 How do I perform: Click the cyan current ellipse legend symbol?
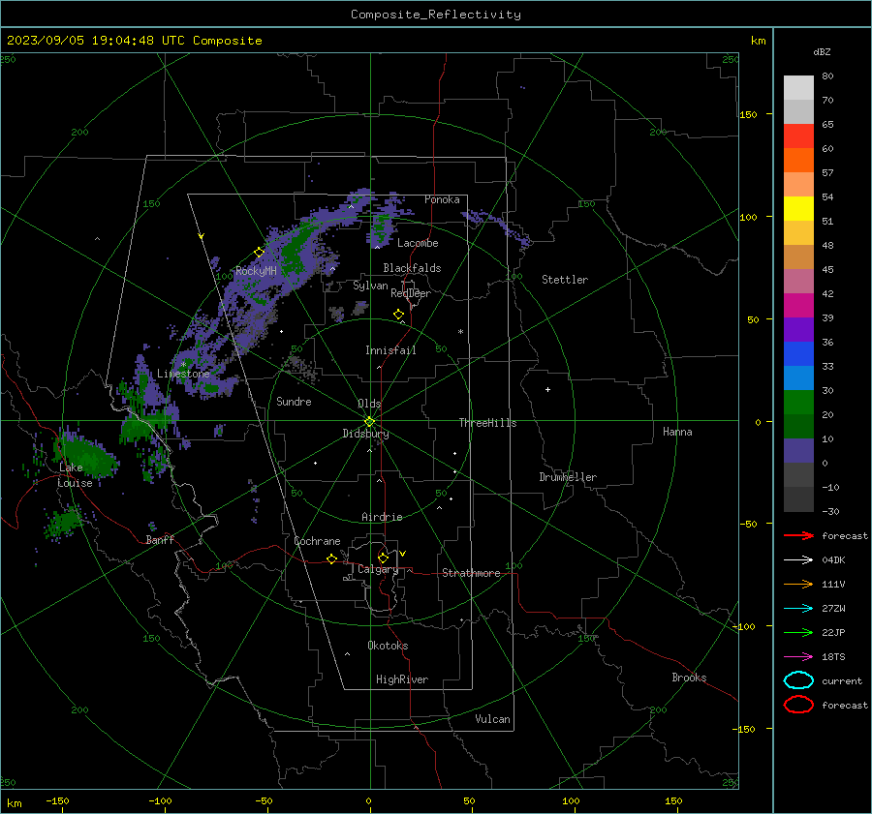(798, 680)
